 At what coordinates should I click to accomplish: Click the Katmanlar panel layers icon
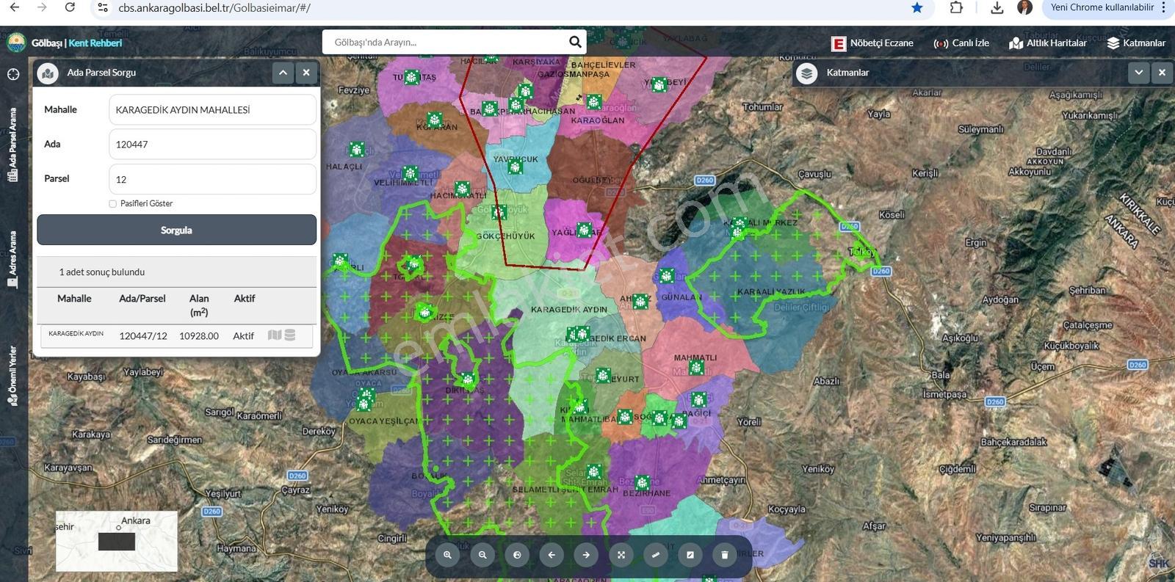[x=807, y=73]
